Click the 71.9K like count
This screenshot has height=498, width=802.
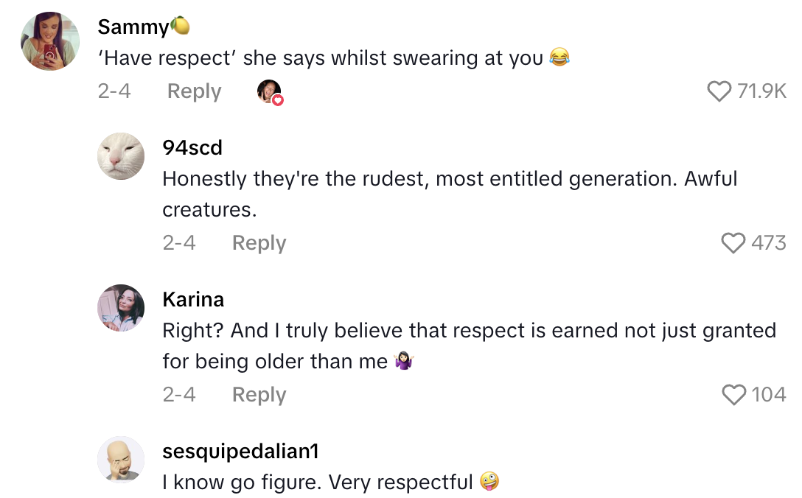[761, 91]
